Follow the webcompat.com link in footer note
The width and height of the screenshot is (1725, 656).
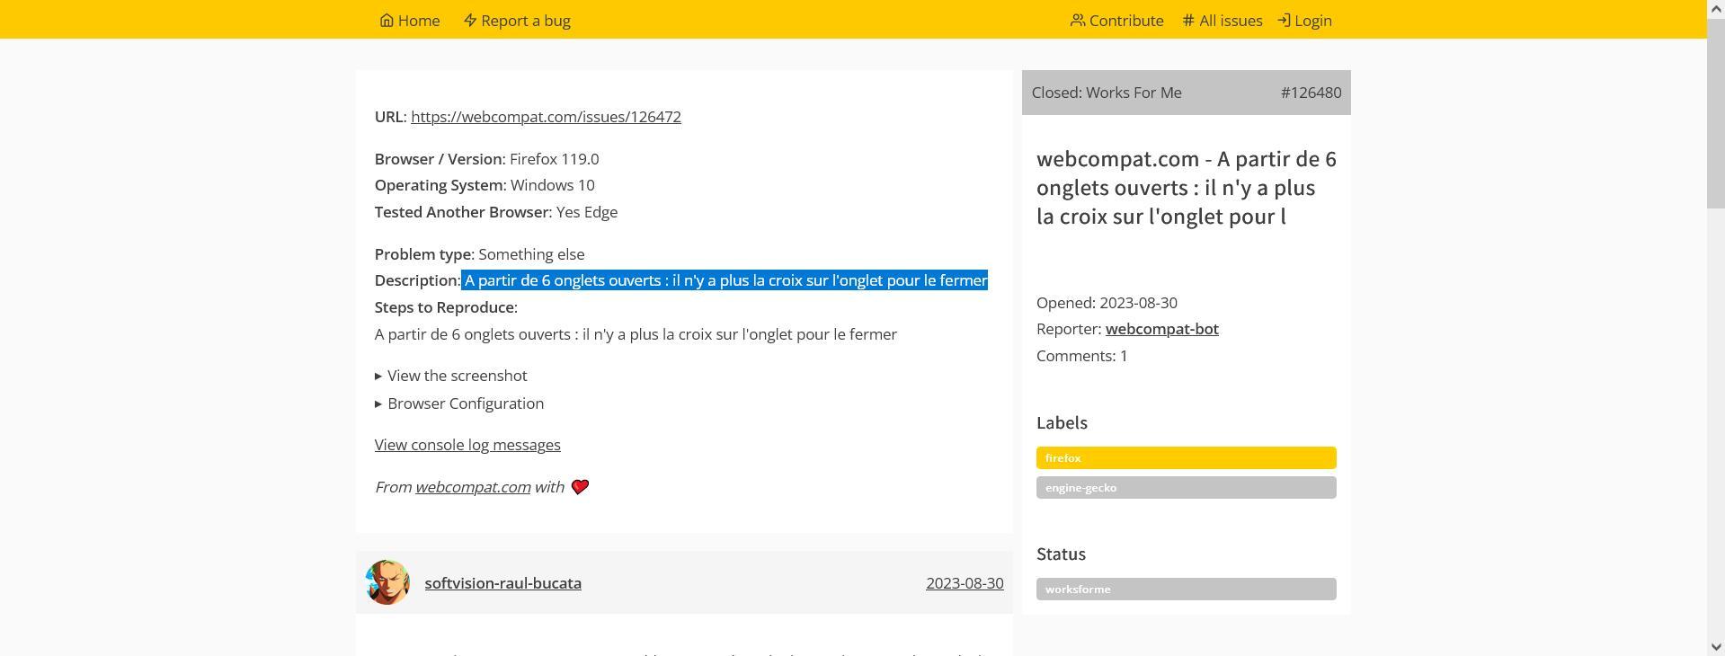click(x=473, y=487)
